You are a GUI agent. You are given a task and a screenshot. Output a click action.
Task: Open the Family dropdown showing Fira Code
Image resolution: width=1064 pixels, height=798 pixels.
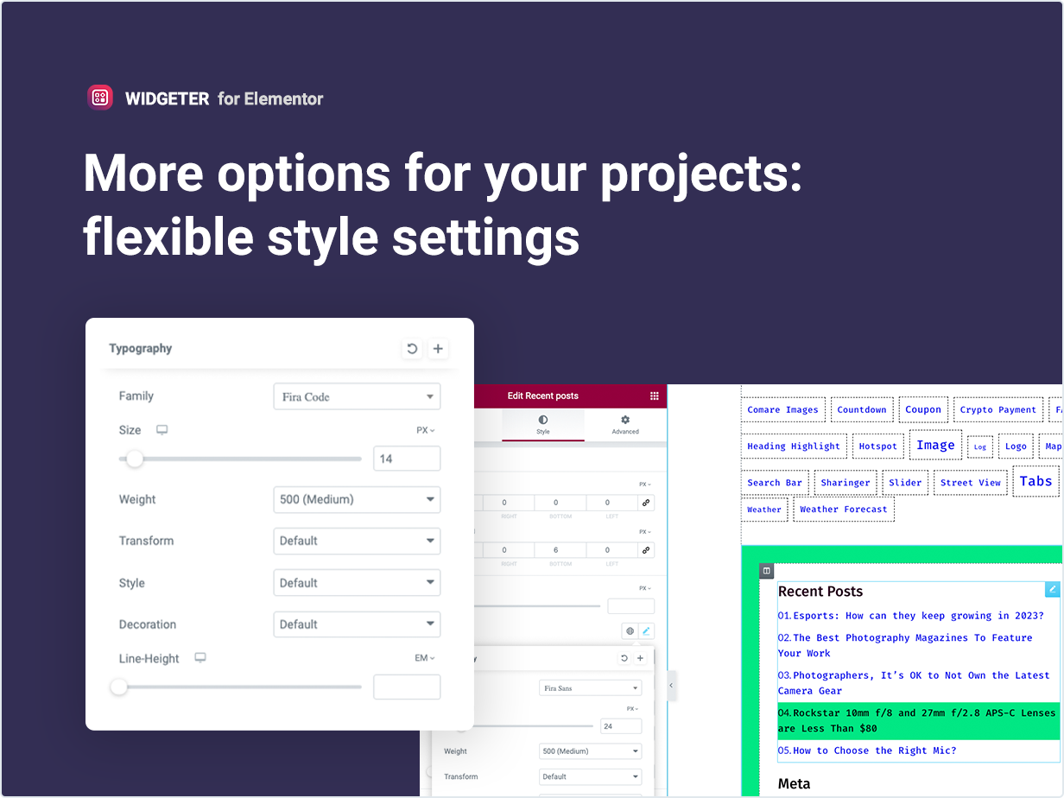[357, 396]
